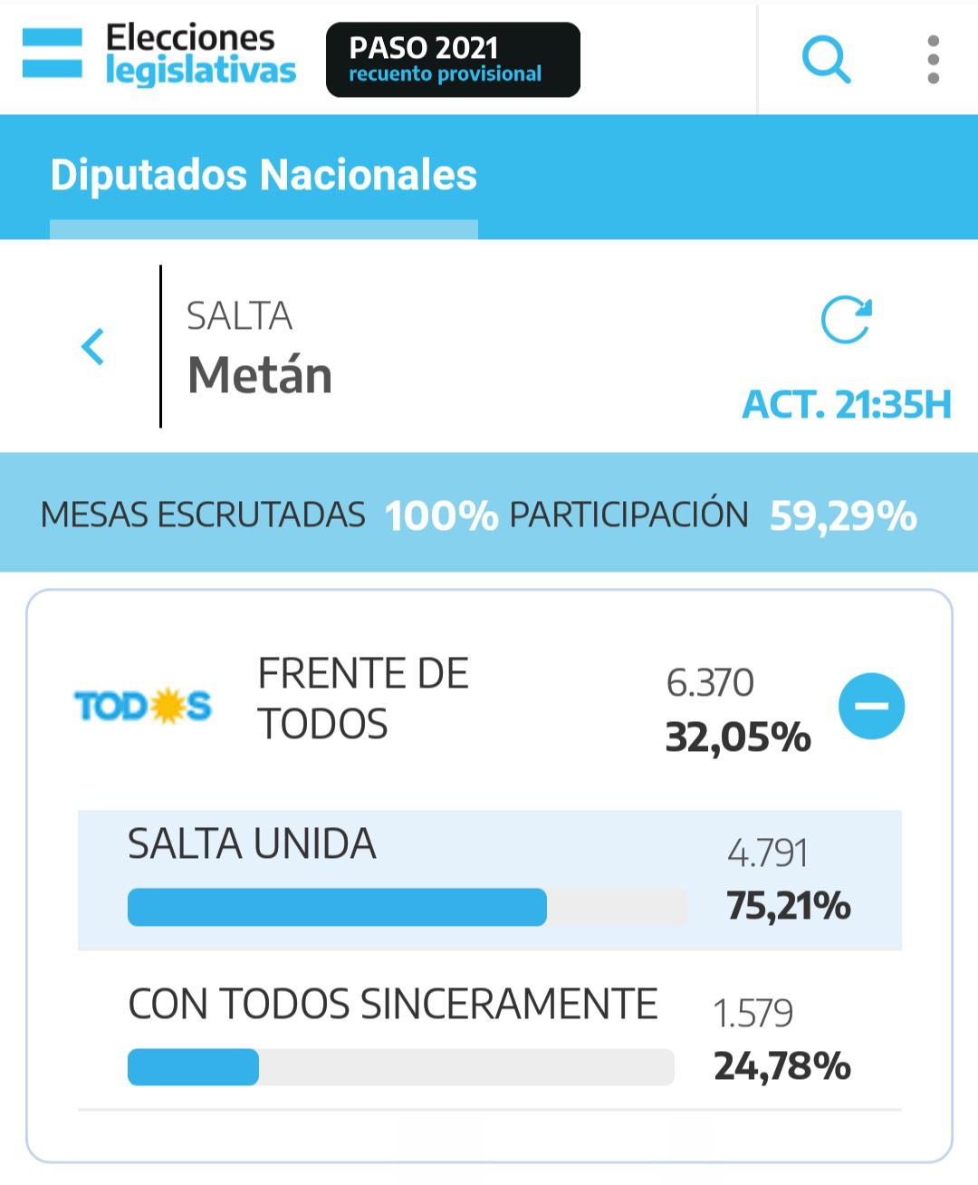Click the Argentine flag stripes logo

point(53,54)
